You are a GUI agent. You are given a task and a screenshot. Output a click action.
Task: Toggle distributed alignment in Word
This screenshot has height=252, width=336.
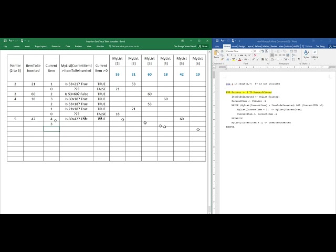[288, 55]
